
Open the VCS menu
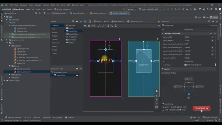[x=69, y=5]
